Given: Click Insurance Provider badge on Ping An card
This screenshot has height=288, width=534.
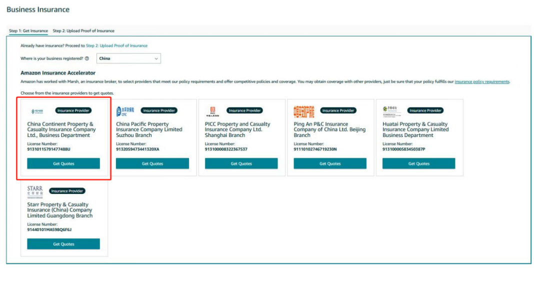Looking at the screenshot, I should [338, 110].
